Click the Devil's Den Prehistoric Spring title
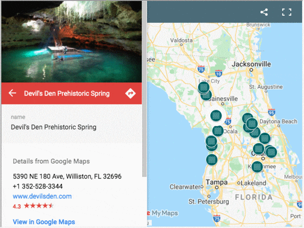 (x=67, y=93)
